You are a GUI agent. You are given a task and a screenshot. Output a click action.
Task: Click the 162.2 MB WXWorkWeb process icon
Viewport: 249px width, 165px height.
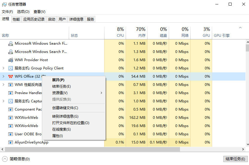coord(11,118)
